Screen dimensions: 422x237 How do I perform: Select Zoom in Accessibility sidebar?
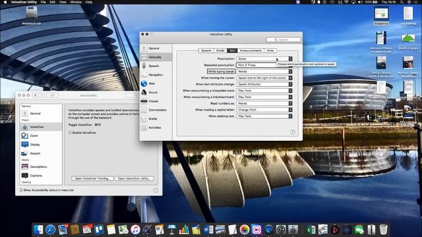click(41, 136)
